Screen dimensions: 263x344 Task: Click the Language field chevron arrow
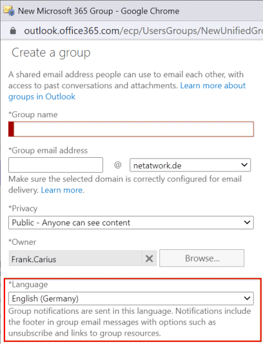point(247,298)
